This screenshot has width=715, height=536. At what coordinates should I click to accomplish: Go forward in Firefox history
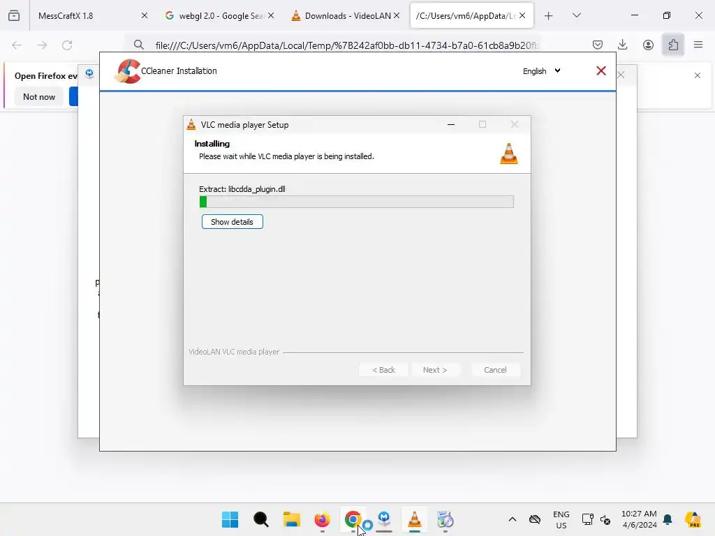pos(42,45)
